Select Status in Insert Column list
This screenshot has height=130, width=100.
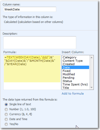(x=76, y=81)
